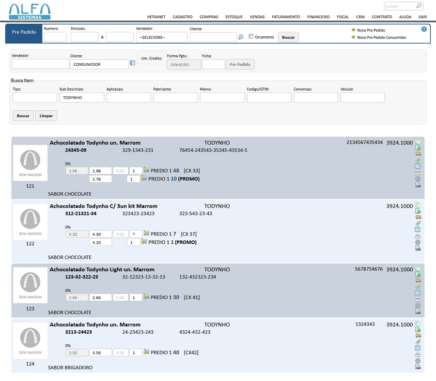Click the Achocolatado Todynho Light un. Marrom title

(x=102, y=269)
